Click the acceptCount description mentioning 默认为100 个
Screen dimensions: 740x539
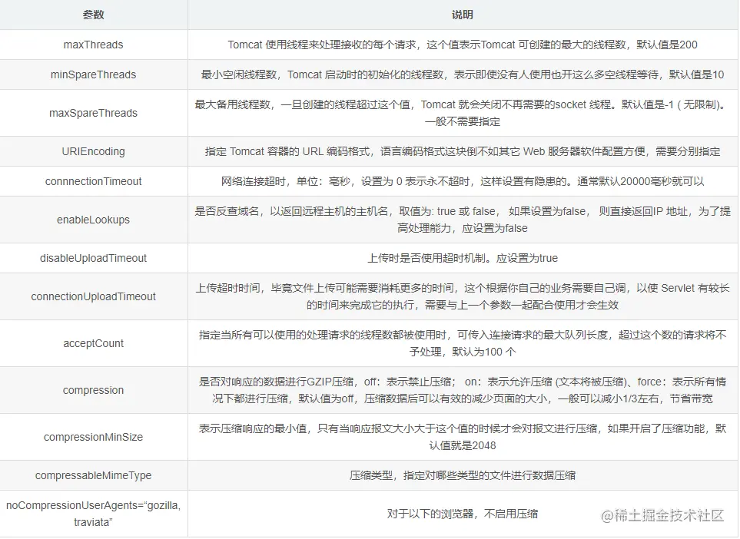[x=463, y=343]
